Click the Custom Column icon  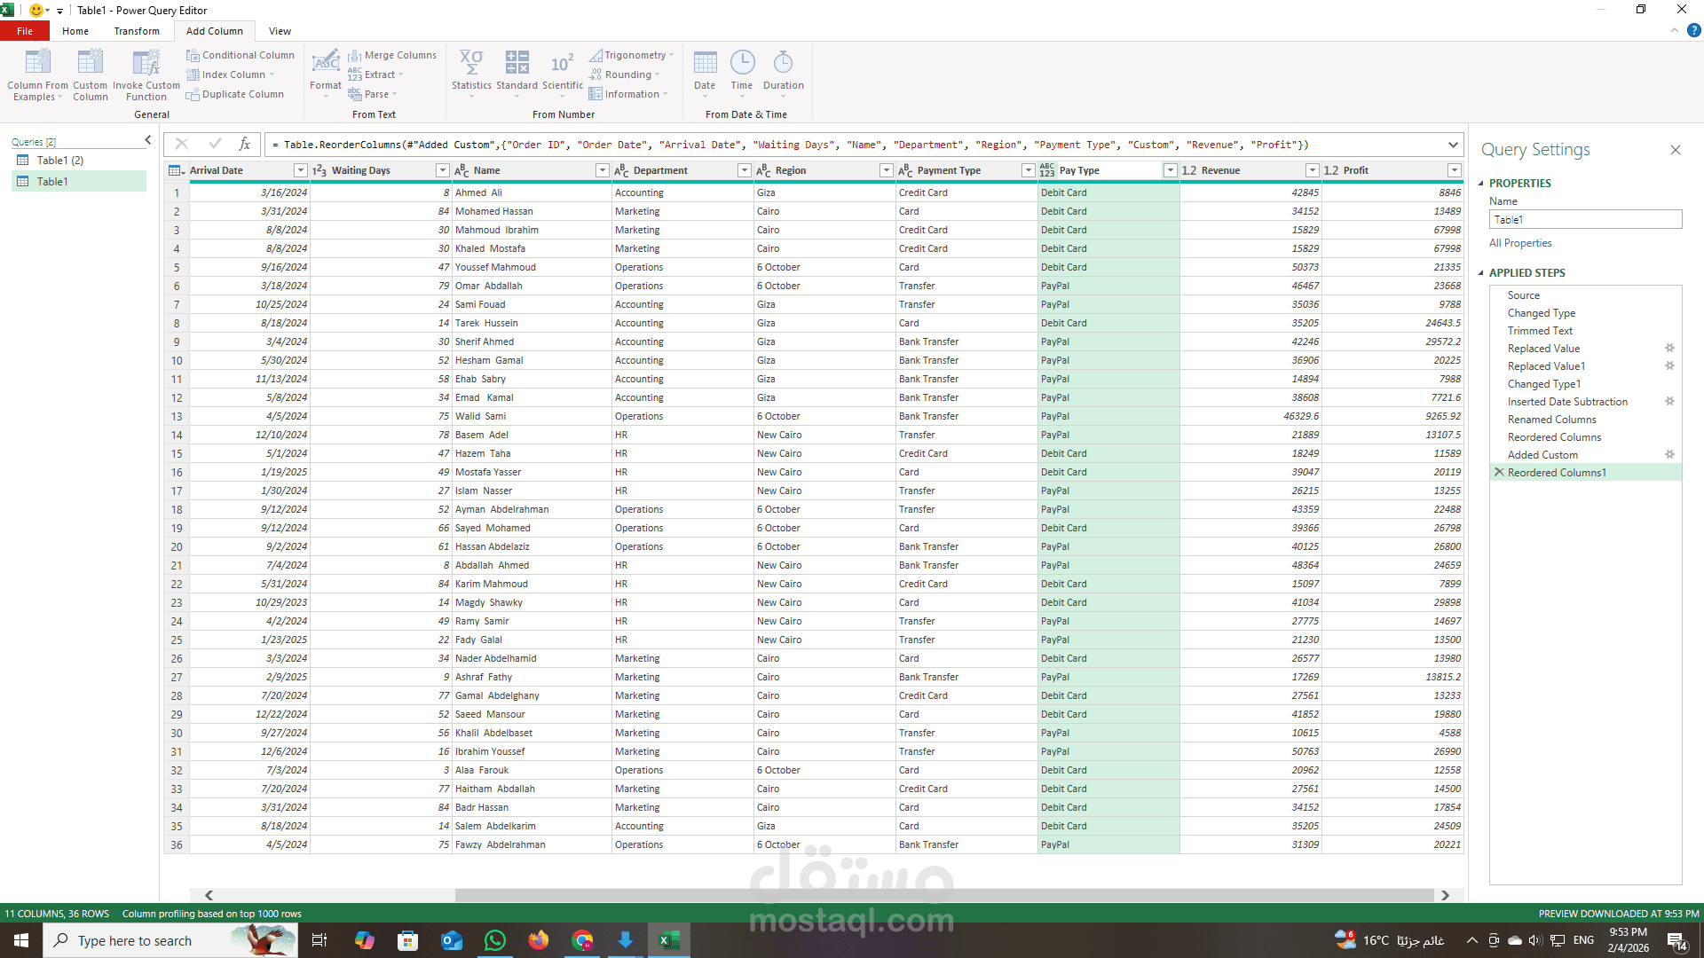tap(90, 63)
